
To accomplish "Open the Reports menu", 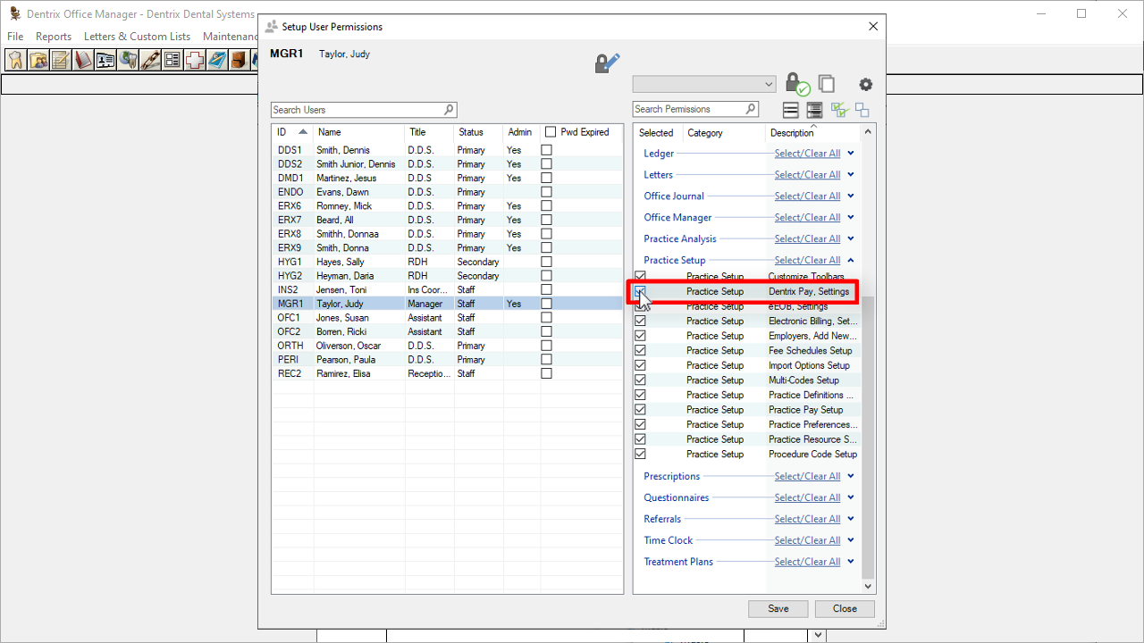I will (x=54, y=37).
